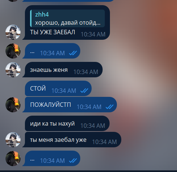Screen dimensions: 177x172
Task: Select the "ПОЖАЛУЙСТП" message bubble
Action: point(70,105)
